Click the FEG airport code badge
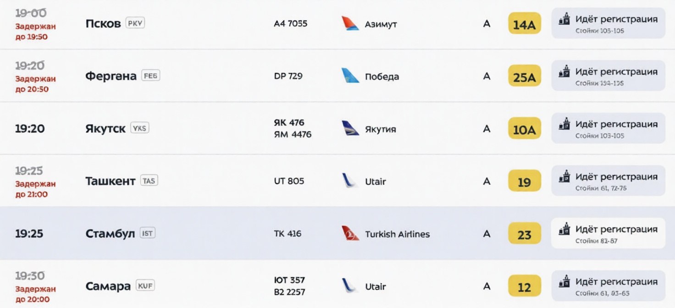The height and width of the screenshot is (308, 675). pyautogui.click(x=151, y=76)
